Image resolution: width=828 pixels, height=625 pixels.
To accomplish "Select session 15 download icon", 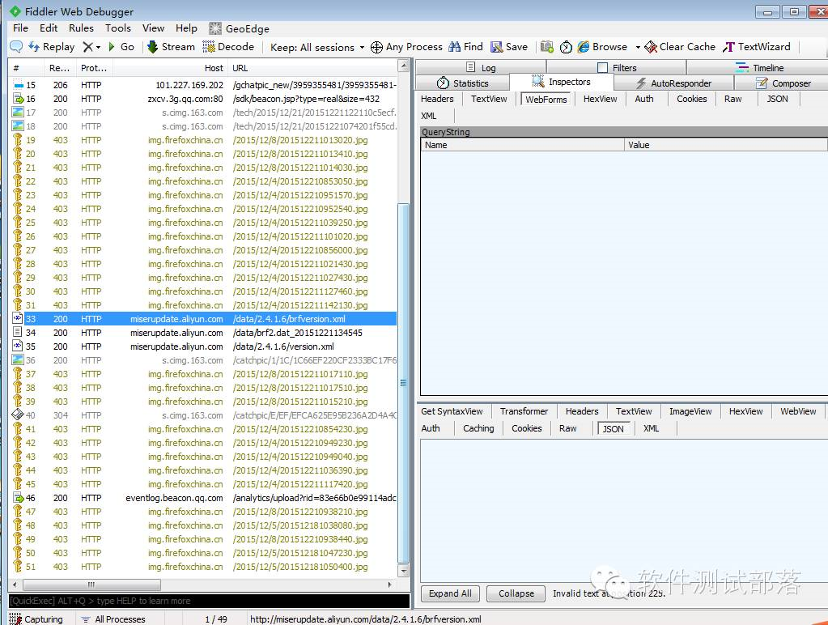I will pyautogui.click(x=18, y=85).
